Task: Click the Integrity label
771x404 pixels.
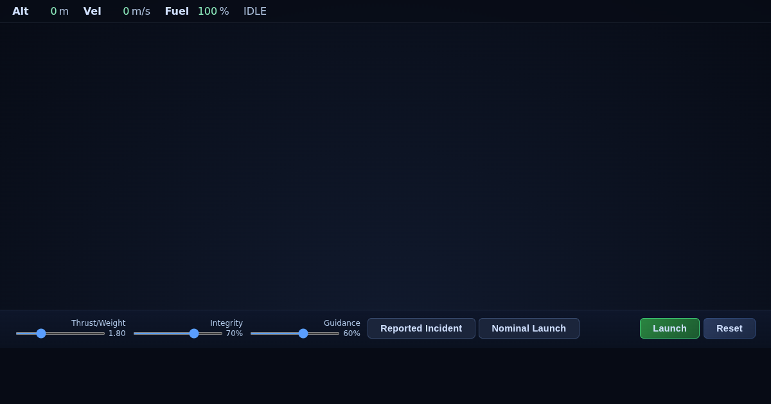Action: click(x=226, y=323)
